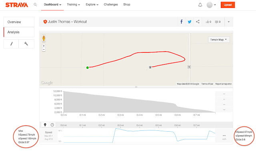Click the map resize handle below the map
Image resolution: width=256 pixels, height=160 pixels.
pyautogui.click(x=136, y=87)
